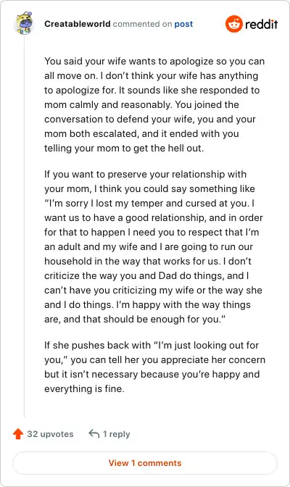The image size is (290, 487).
Task: Click the curved reply arrow icon
Action: tap(94, 433)
